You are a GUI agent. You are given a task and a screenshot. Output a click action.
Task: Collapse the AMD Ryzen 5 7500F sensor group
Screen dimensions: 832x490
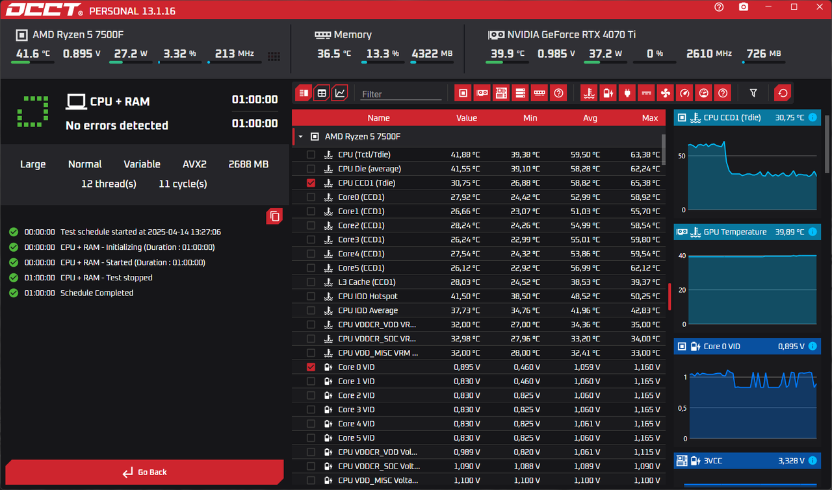301,137
